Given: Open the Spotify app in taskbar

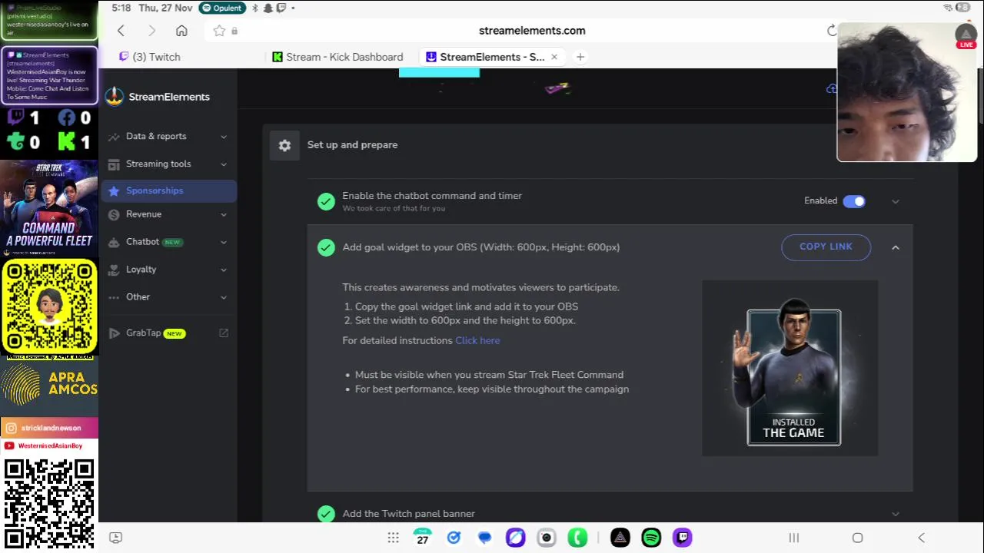Looking at the screenshot, I should point(651,538).
